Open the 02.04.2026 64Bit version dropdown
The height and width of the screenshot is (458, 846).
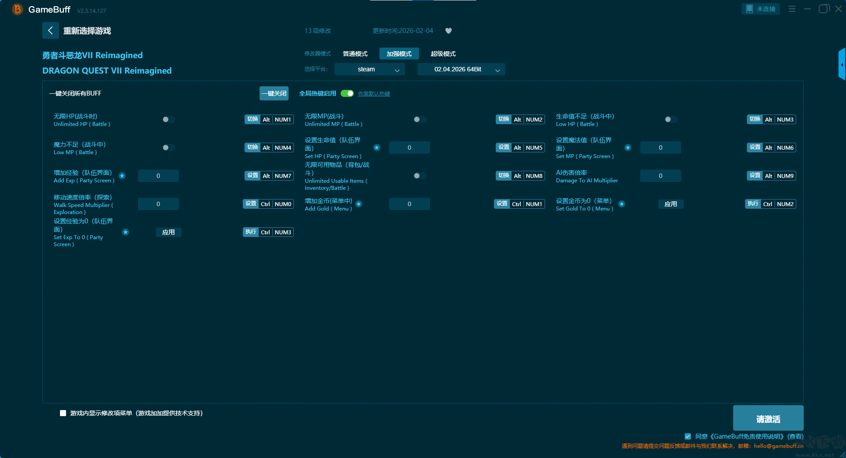tap(461, 70)
